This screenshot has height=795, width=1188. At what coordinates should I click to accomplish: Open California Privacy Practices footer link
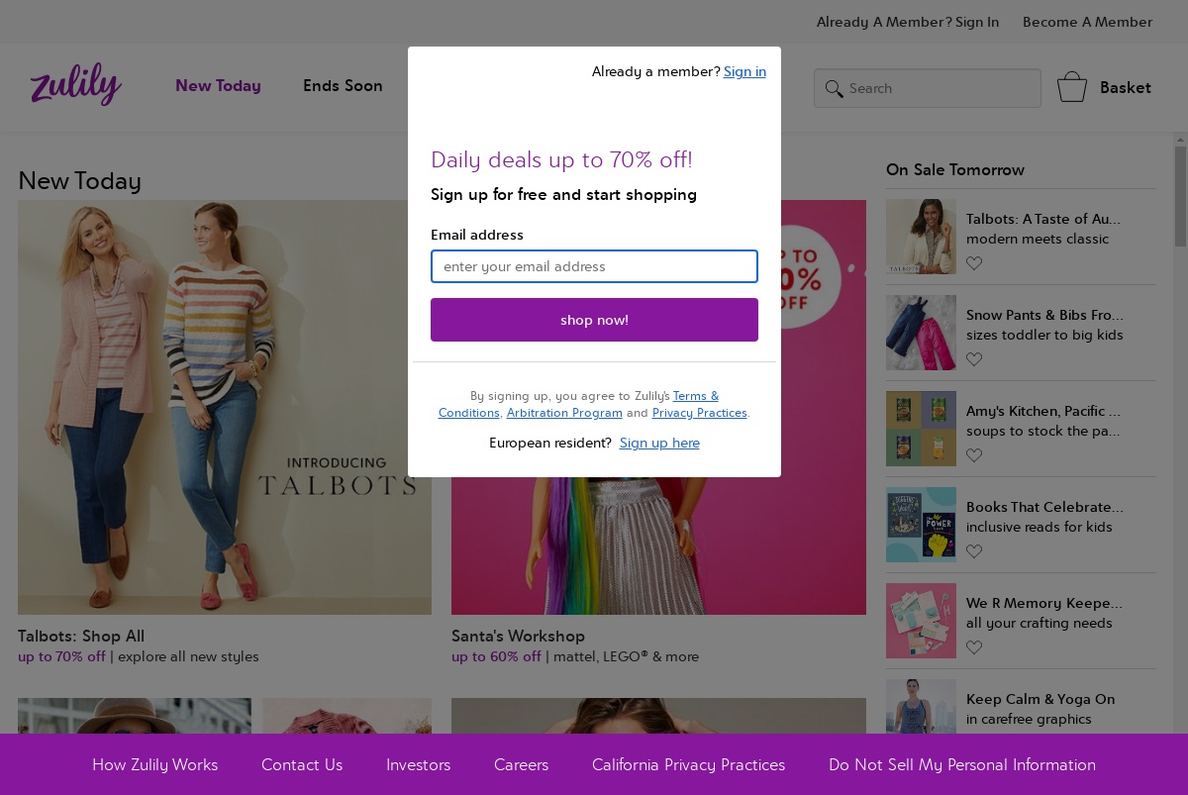click(x=688, y=764)
